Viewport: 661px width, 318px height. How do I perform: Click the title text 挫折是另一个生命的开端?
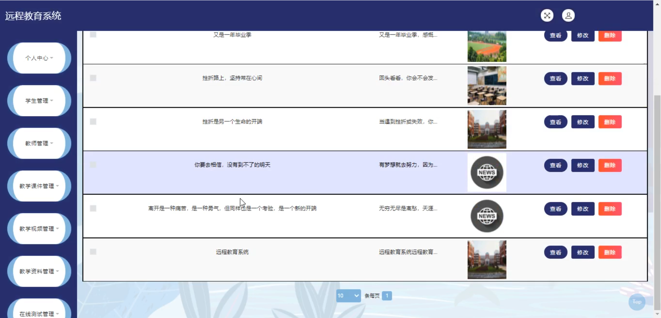pyautogui.click(x=232, y=122)
